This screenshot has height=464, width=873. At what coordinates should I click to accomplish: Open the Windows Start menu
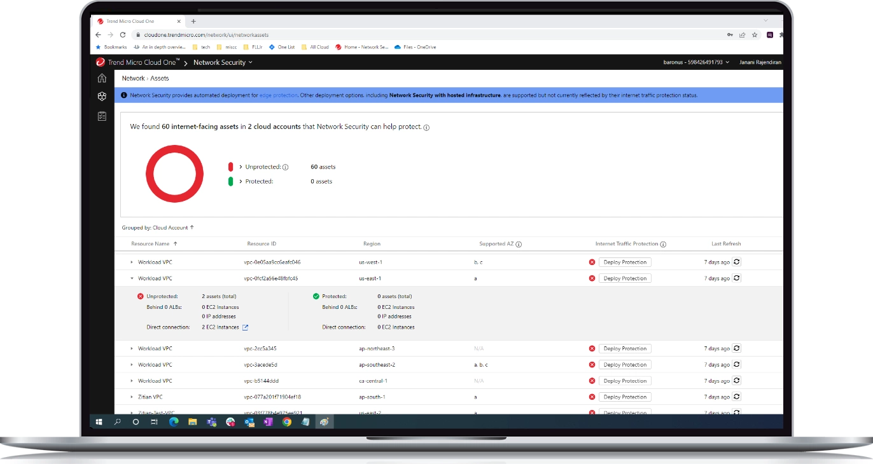point(99,421)
